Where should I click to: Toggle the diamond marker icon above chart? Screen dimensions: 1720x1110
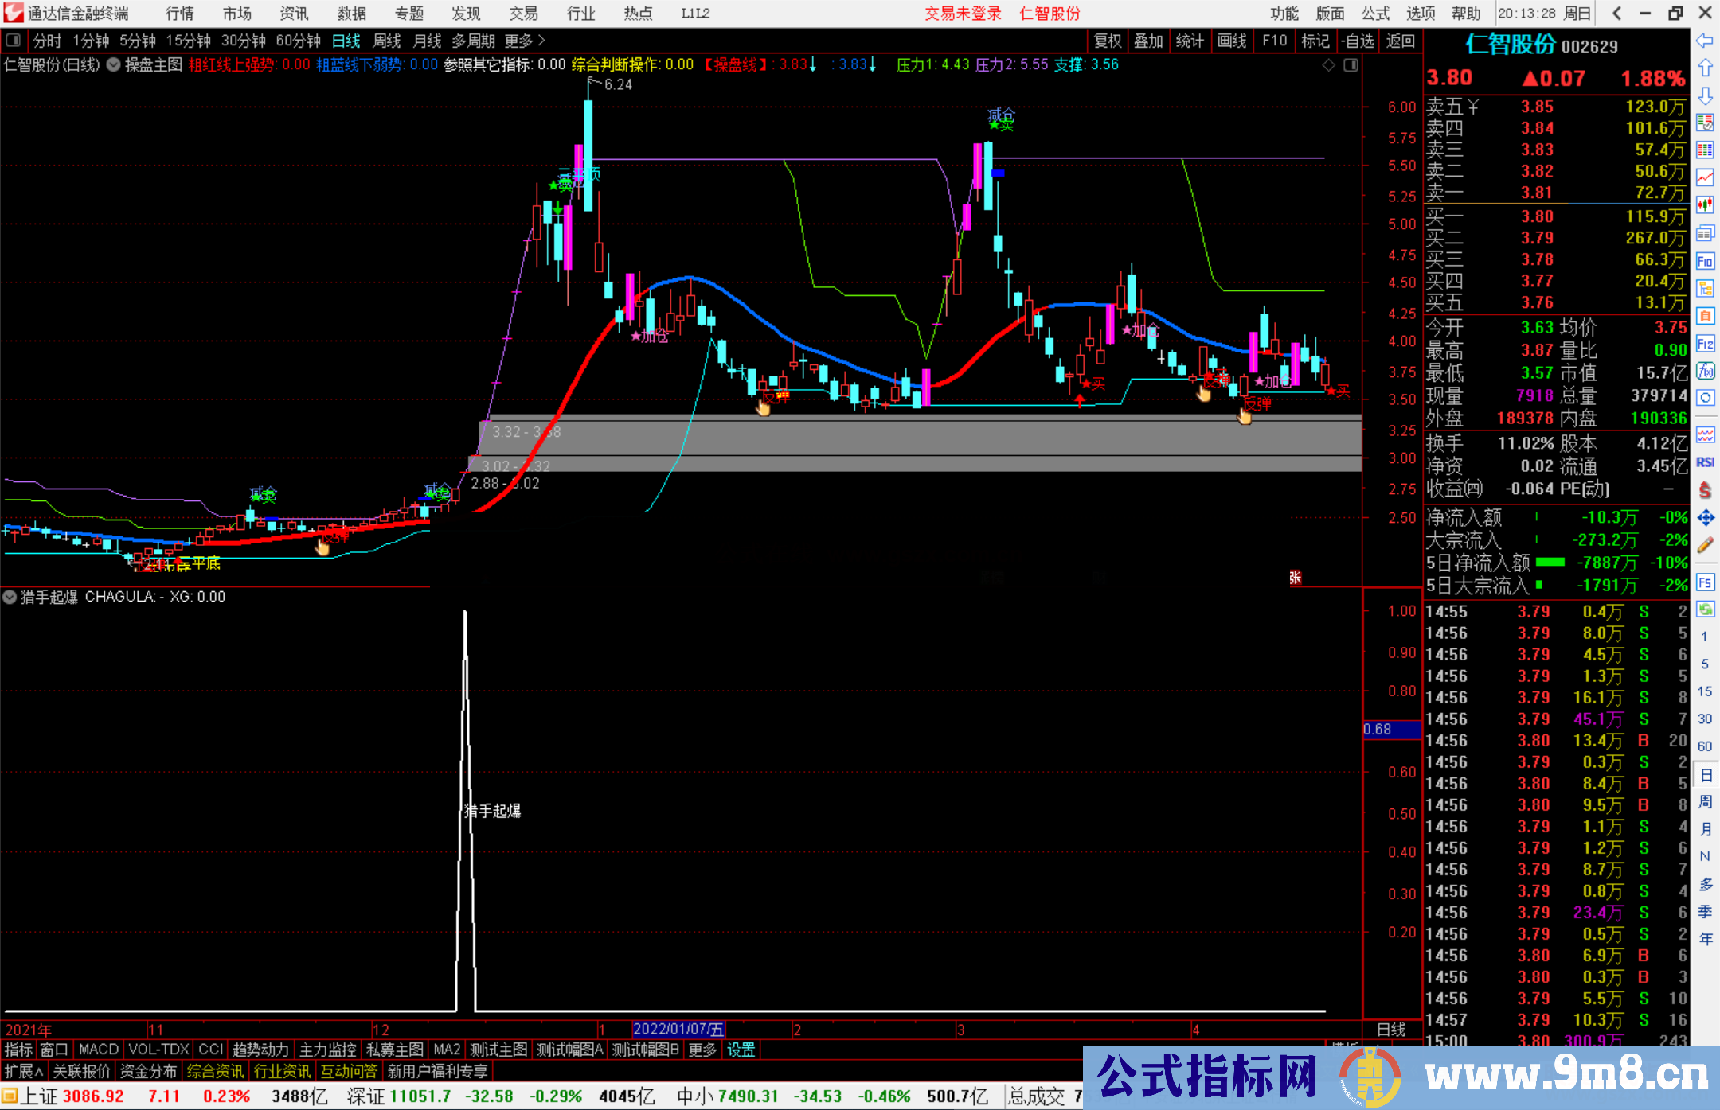pyautogui.click(x=1328, y=65)
